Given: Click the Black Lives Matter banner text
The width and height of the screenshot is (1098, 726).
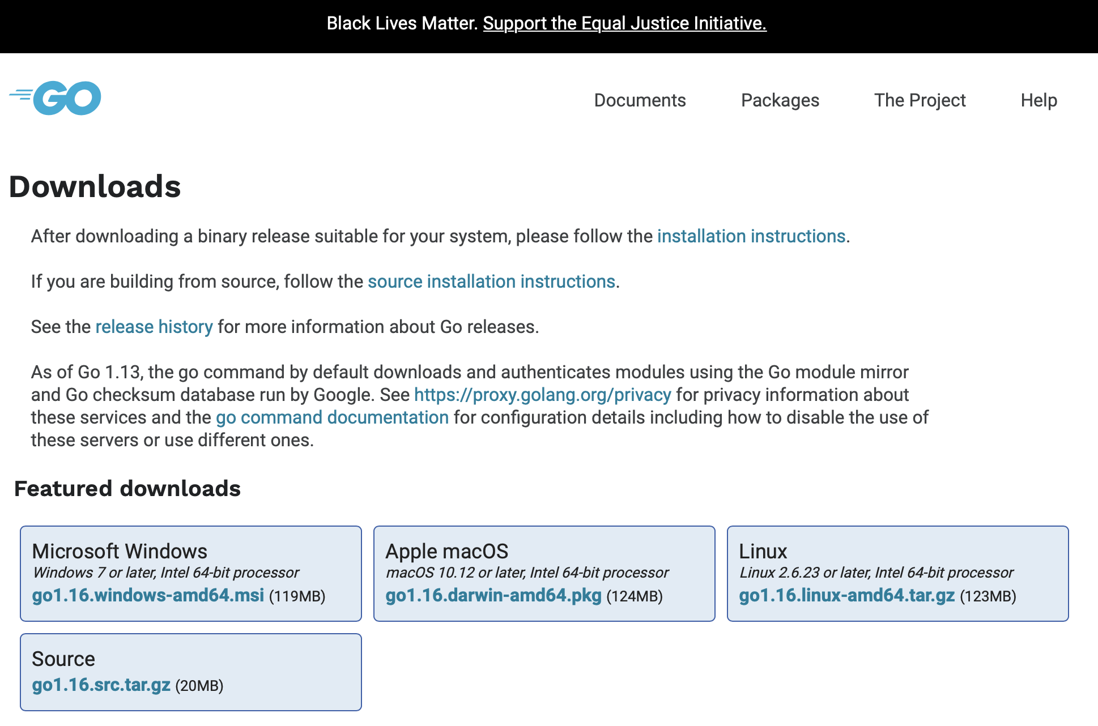Looking at the screenshot, I should (402, 23).
